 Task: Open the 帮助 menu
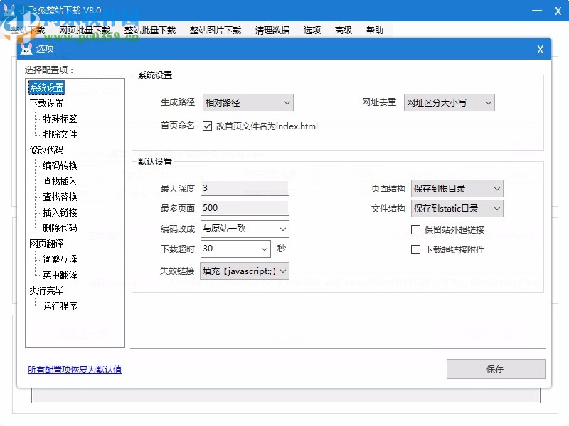(x=375, y=30)
